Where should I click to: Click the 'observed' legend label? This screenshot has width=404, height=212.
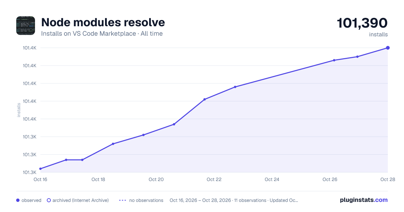pyautogui.click(x=31, y=200)
